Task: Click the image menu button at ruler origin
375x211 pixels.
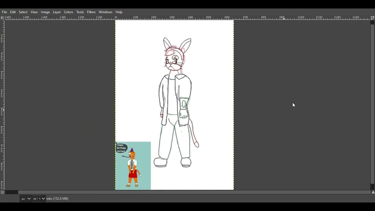Action: pyautogui.click(x=2, y=18)
